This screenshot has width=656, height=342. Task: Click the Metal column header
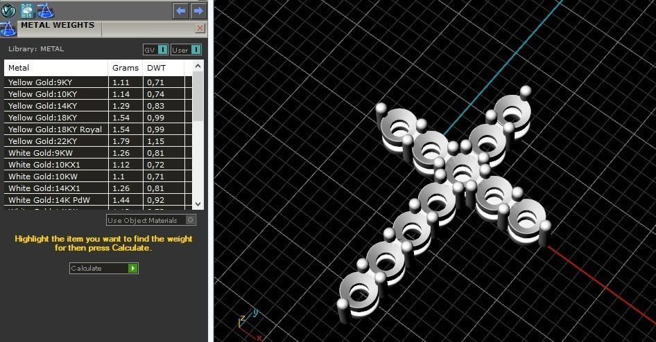tap(56, 68)
